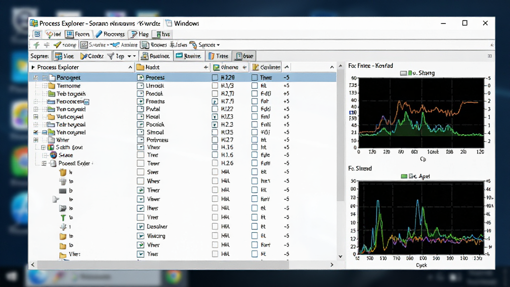Click the Ciorez arrow icon in the third toolbar
510x287 pixels.
click(84, 56)
